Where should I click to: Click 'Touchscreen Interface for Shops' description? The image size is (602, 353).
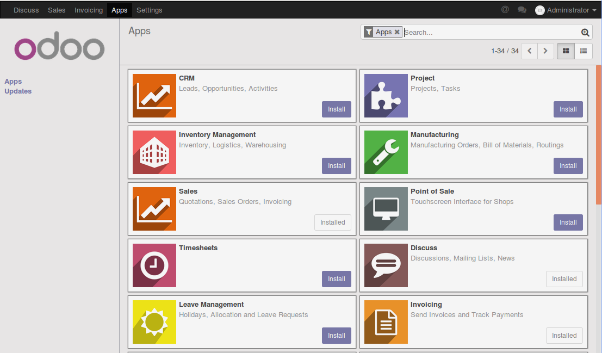(462, 202)
